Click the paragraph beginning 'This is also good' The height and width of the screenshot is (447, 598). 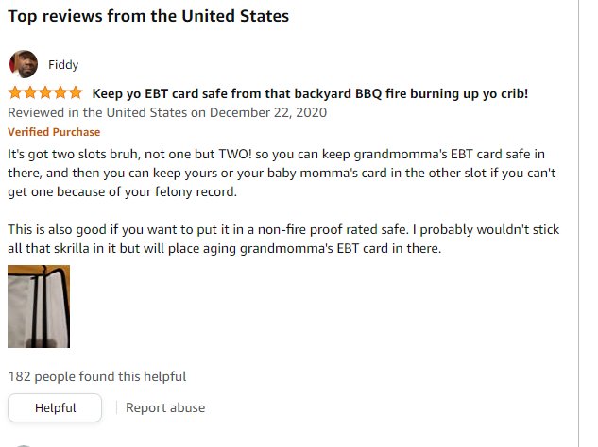[x=283, y=239]
